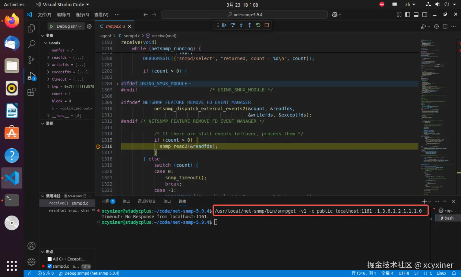
Task: Click the Debug snmpd status bar item
Action: tap(89, 273)
